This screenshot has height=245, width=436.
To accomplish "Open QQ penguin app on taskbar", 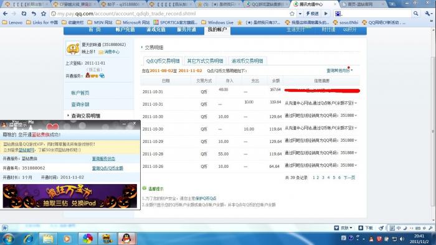I will [x=127, y=239].
